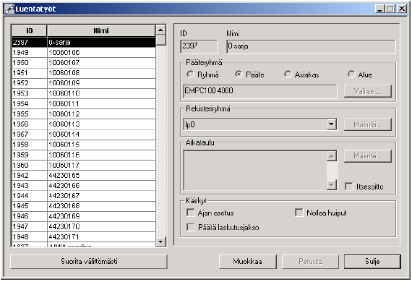Click the ID cell 1942
Viewport: 412px width, 282px height.
[x=30, y=176]
